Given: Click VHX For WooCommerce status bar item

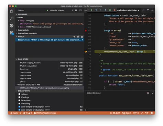Looking at the screenshot, I should click(45, 113).
